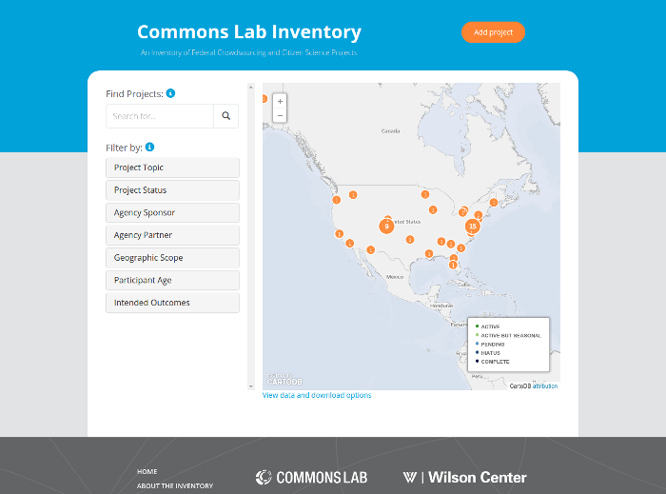Click the panel scrollbar down arrow
The width and height of the screenshot is (666, 494).
250,386
